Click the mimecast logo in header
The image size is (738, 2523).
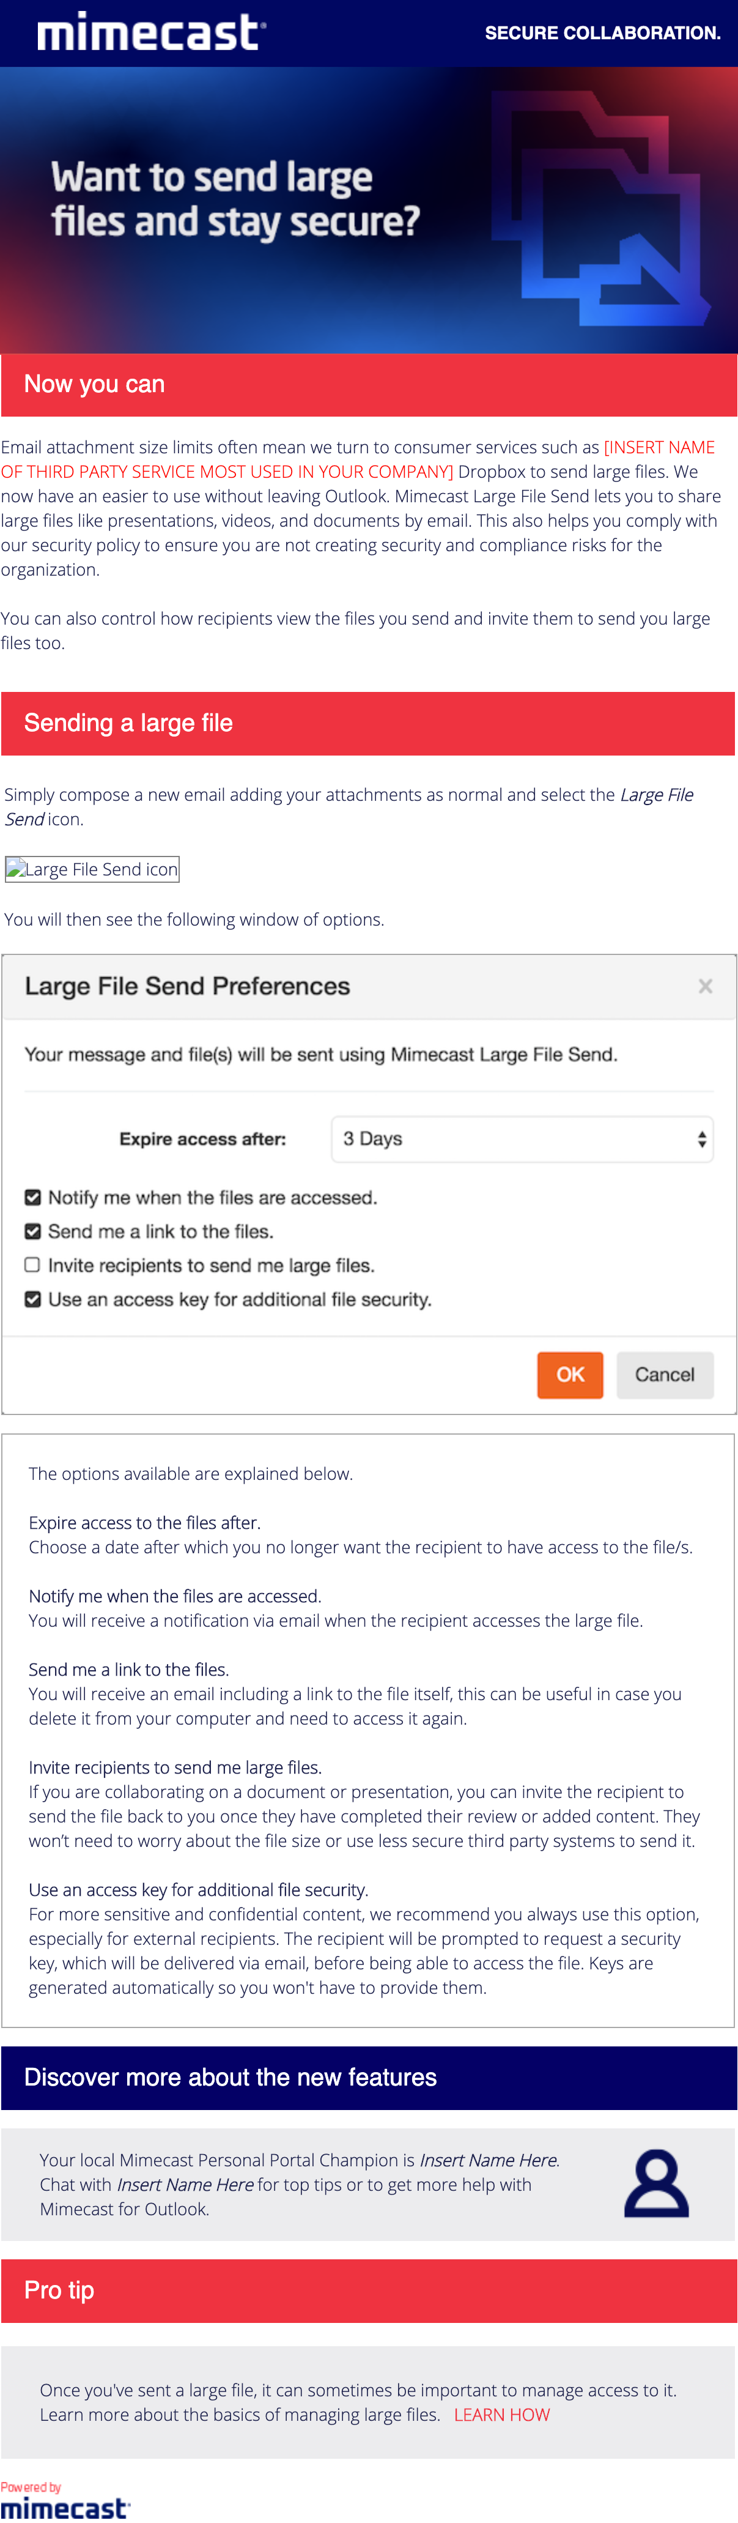point(151,31)
